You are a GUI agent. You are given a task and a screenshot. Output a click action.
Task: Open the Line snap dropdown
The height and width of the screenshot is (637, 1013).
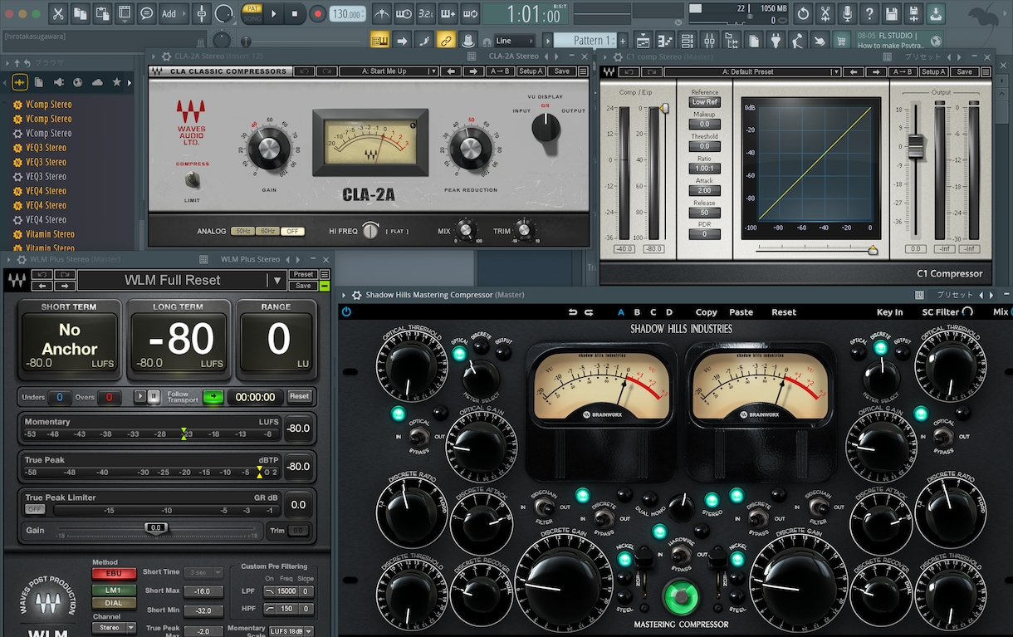coord(515,40)
